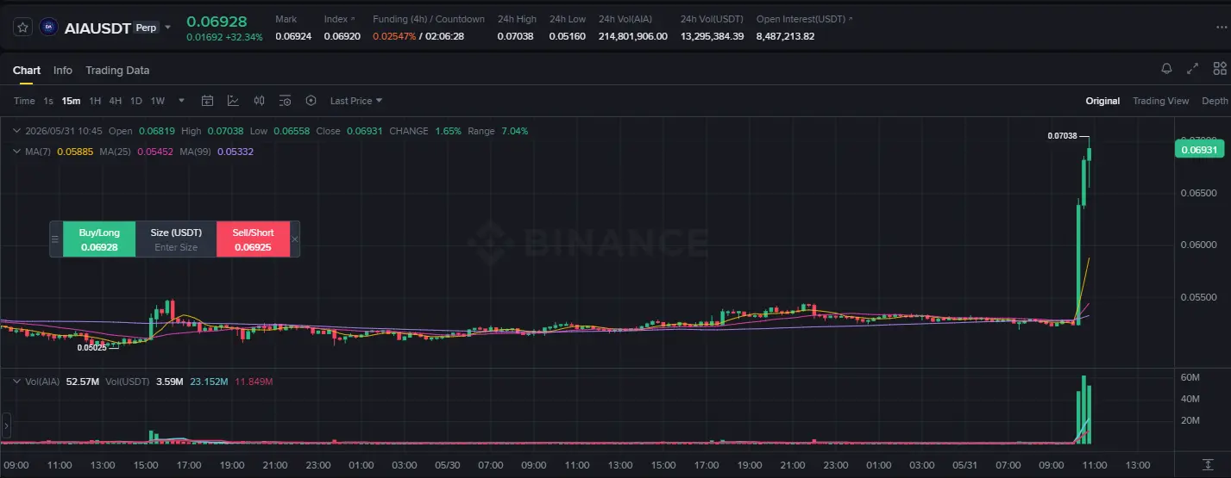Open the candlestick chart style icon
The width and height of the screenshot is (1231, 478).
[259, 101]
